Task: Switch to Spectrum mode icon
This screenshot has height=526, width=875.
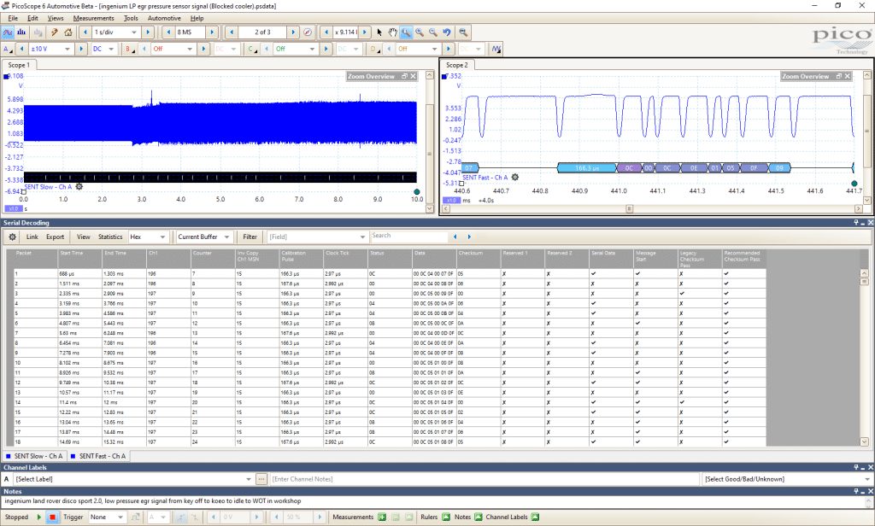Action: [x=21, y=32]
